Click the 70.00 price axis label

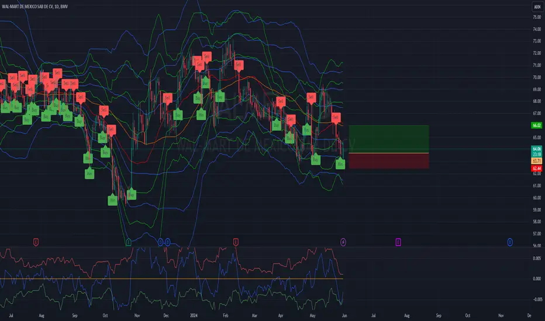[x=537, y=78]
